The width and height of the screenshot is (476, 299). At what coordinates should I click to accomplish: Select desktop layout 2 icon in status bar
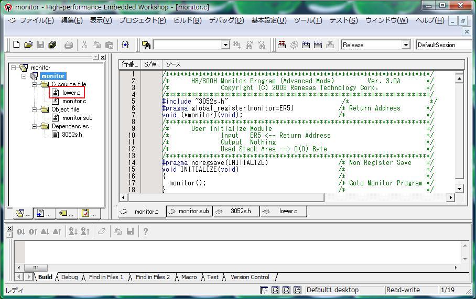[x=275, y=290]
